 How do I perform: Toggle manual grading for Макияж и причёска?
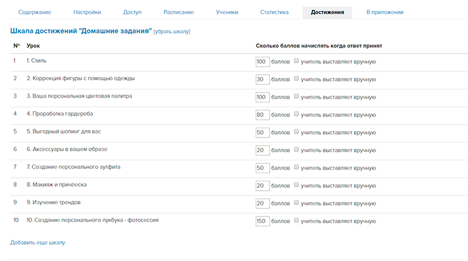coord(297,185)
